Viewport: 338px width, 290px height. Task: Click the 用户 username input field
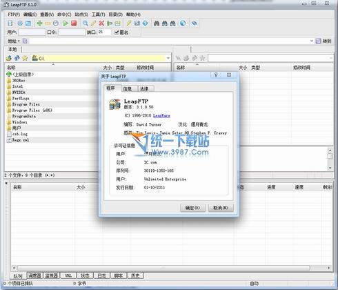point(32,32)
